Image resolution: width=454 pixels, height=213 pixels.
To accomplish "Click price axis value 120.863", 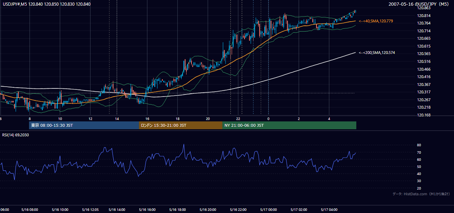I will tap(424, 8).
